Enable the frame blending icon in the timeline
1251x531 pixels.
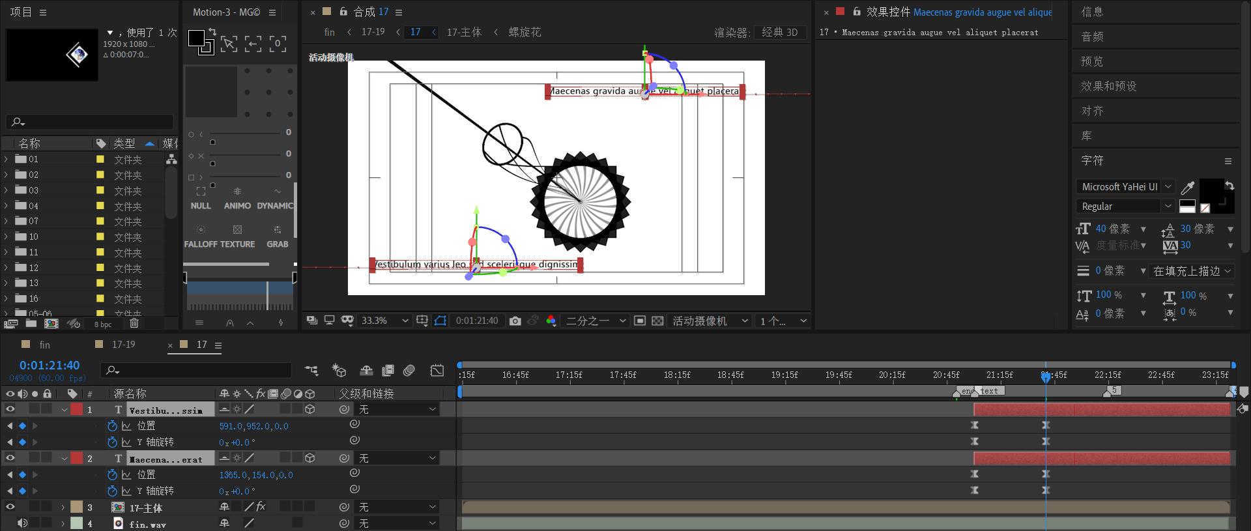pos(388,371)
